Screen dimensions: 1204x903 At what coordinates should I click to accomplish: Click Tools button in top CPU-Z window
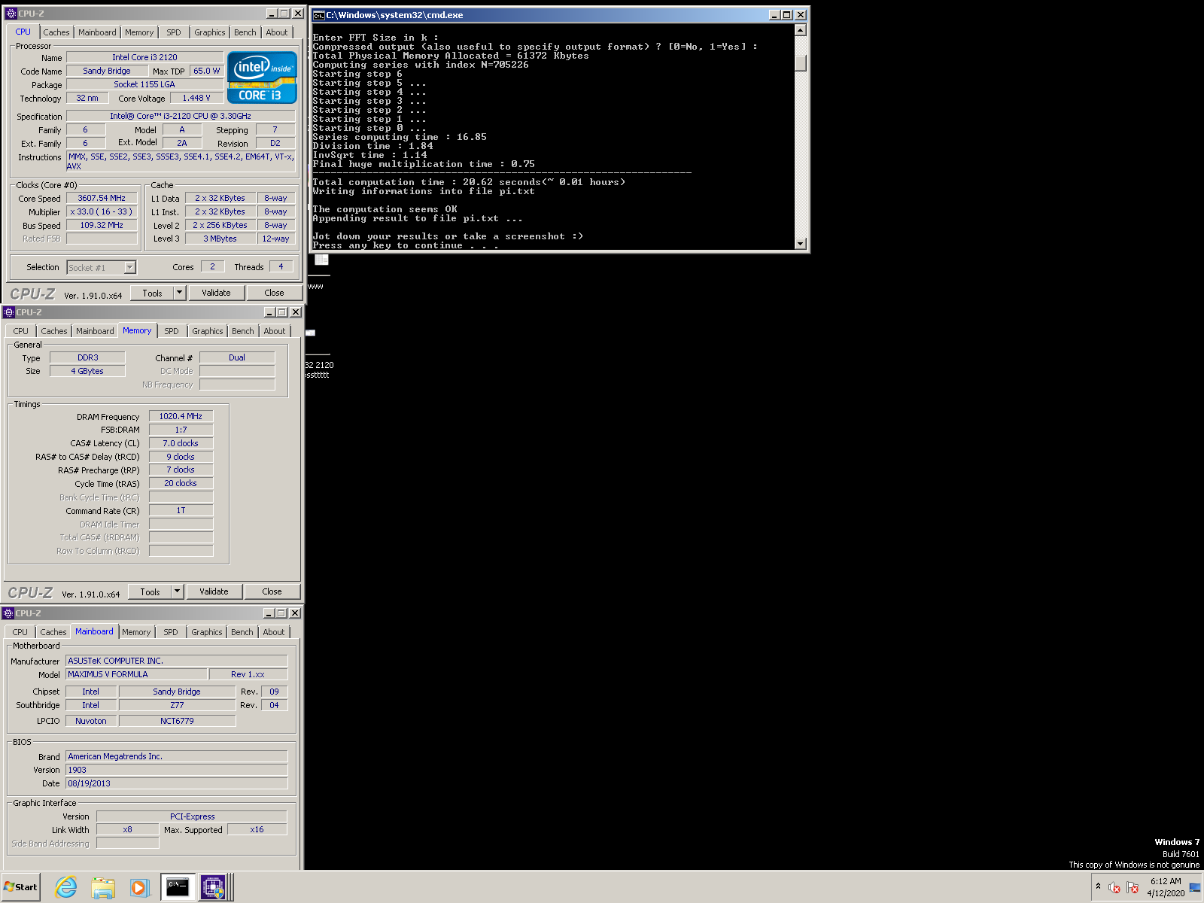153,293
